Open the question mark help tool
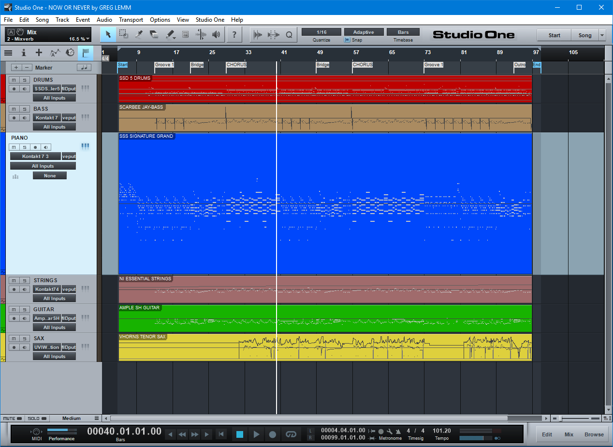 234,34
